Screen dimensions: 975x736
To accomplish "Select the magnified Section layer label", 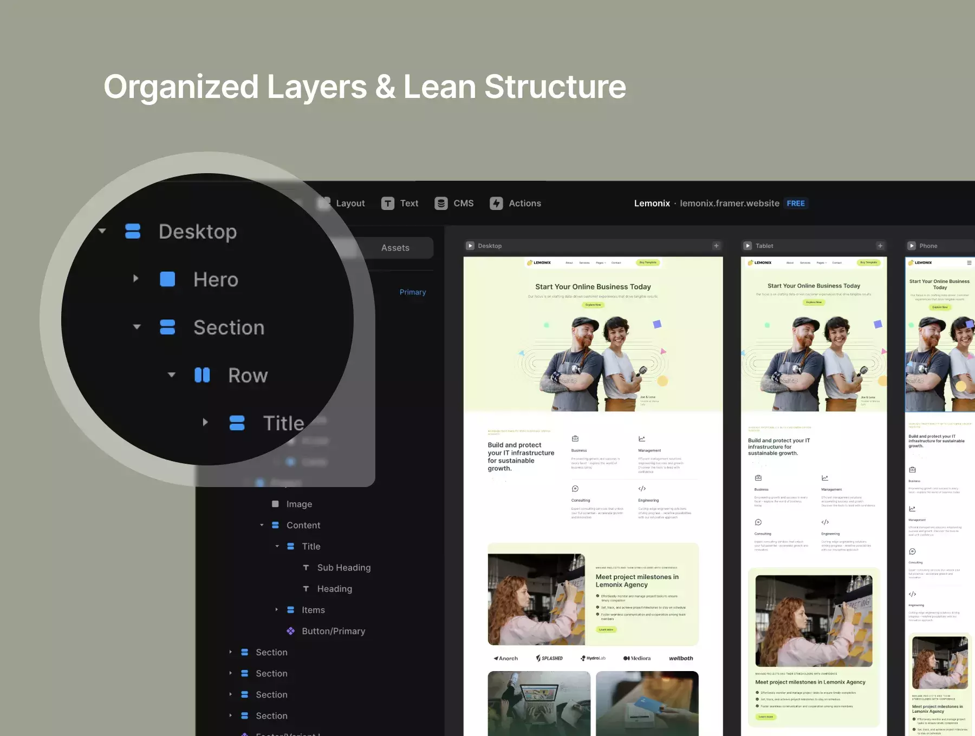I will click(229, 327).
